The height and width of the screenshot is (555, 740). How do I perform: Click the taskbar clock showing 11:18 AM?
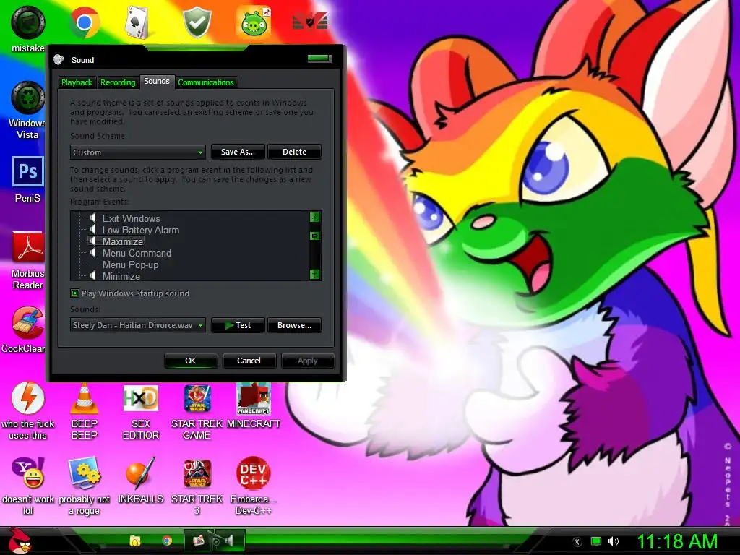pos(677,541)
